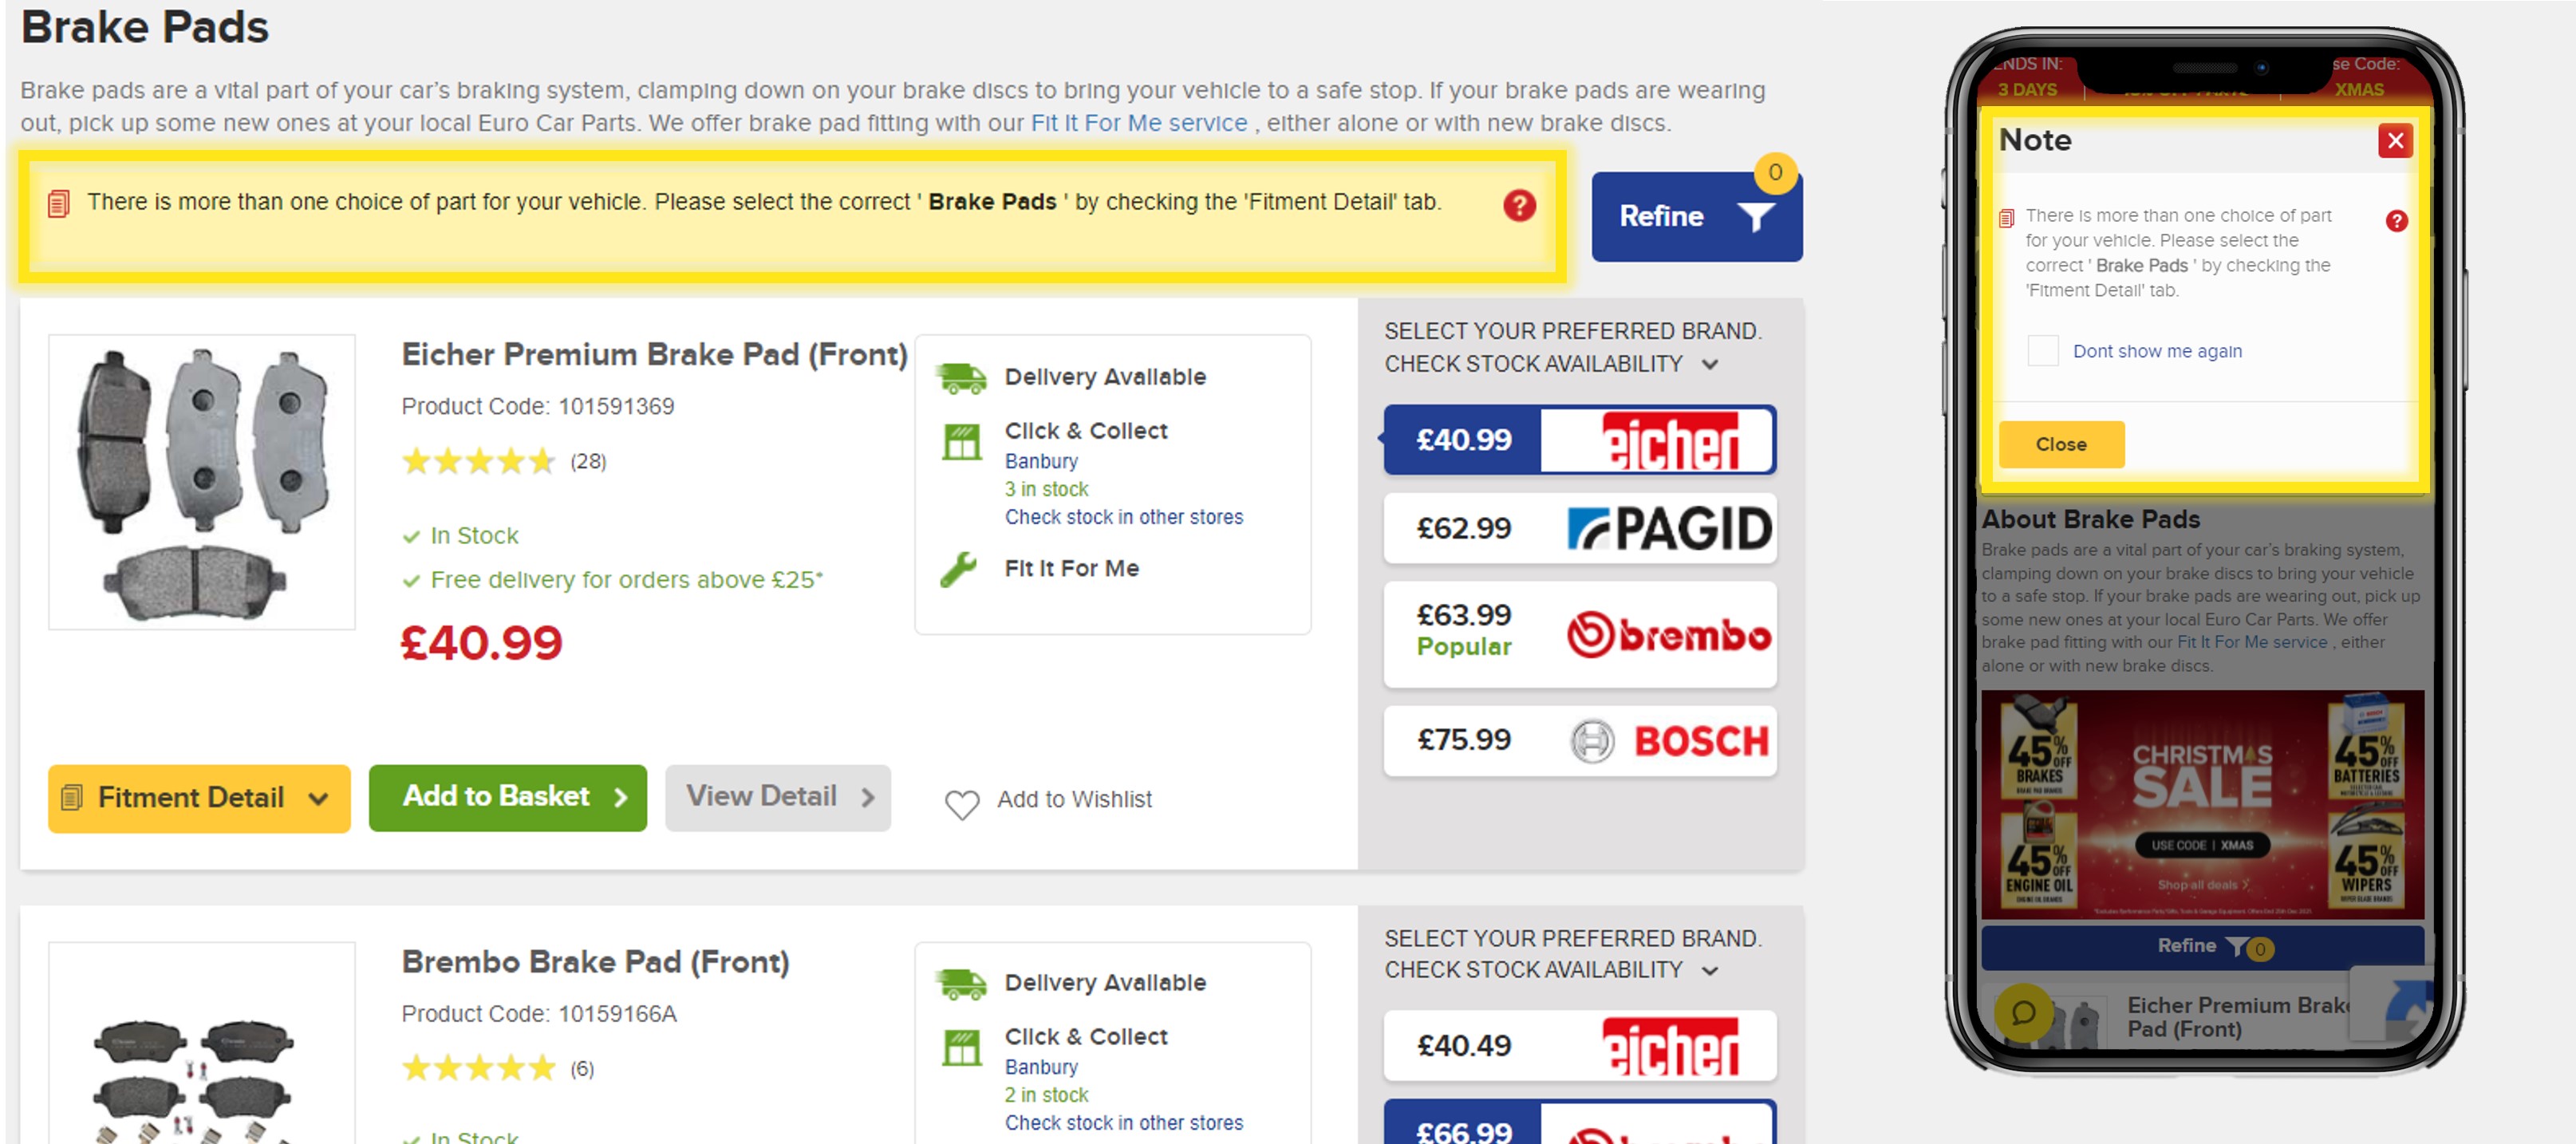This screenshot has height=1144, width=2576.
Task: Click the Fit It For Me wrench icon
Action: pyautogui.click(x=958, y=569)
